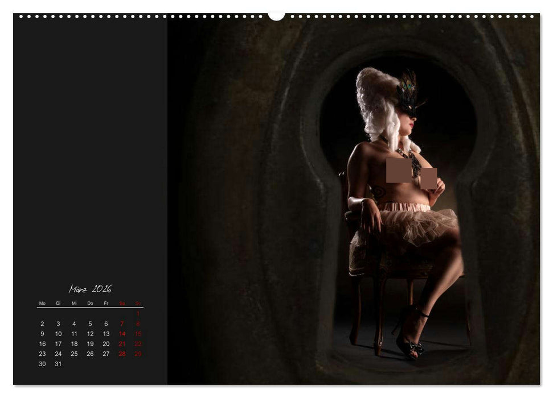Click the Fr weekday header
Screen dimensions: 553x398
tap(106, 303)
